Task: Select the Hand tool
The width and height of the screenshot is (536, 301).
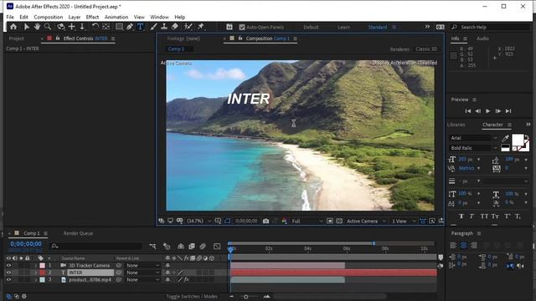Action: coord(37,27)
